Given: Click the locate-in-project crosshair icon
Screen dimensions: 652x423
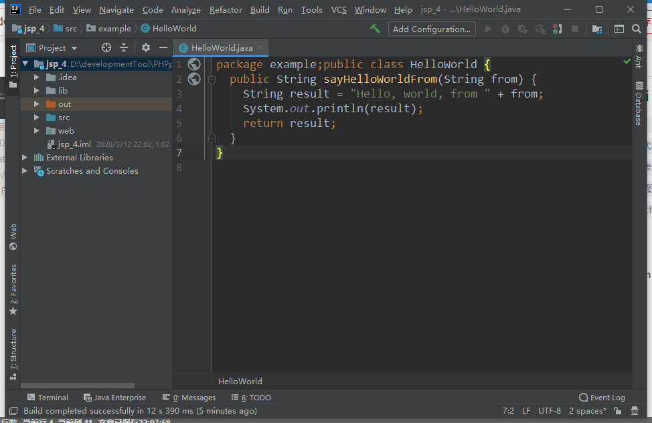Looking at the screenshot, I should [106, 47].
